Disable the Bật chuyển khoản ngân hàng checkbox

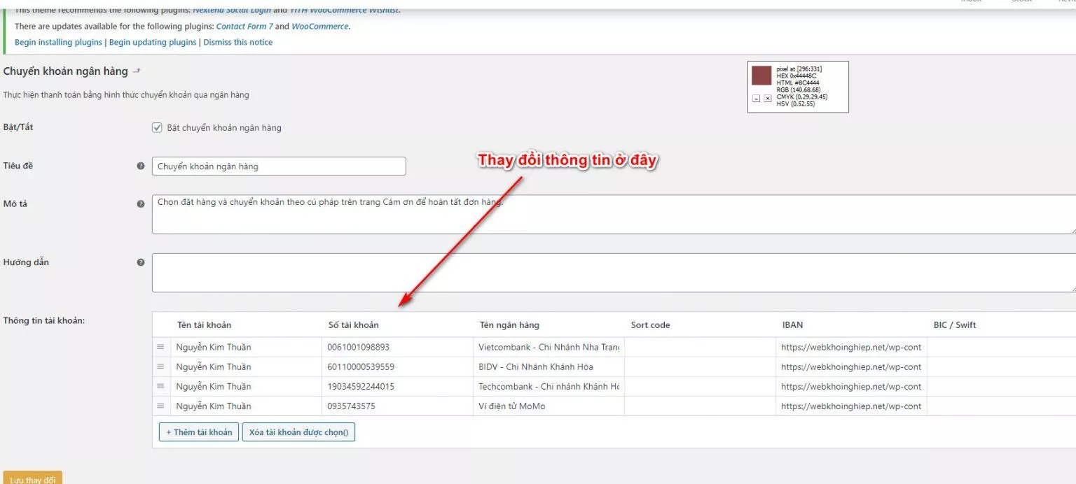pos(157,127)
